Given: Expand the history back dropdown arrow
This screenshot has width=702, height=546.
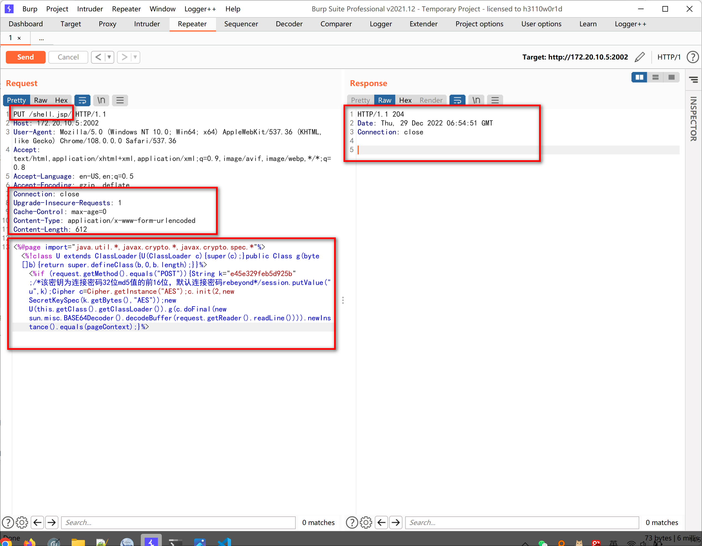Looking at the screenshot, I should [x=109, y=57].
